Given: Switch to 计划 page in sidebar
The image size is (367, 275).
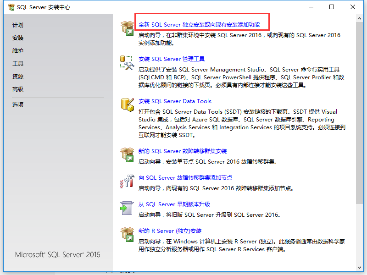Looking at the screenshot, I should pos(18,25).
